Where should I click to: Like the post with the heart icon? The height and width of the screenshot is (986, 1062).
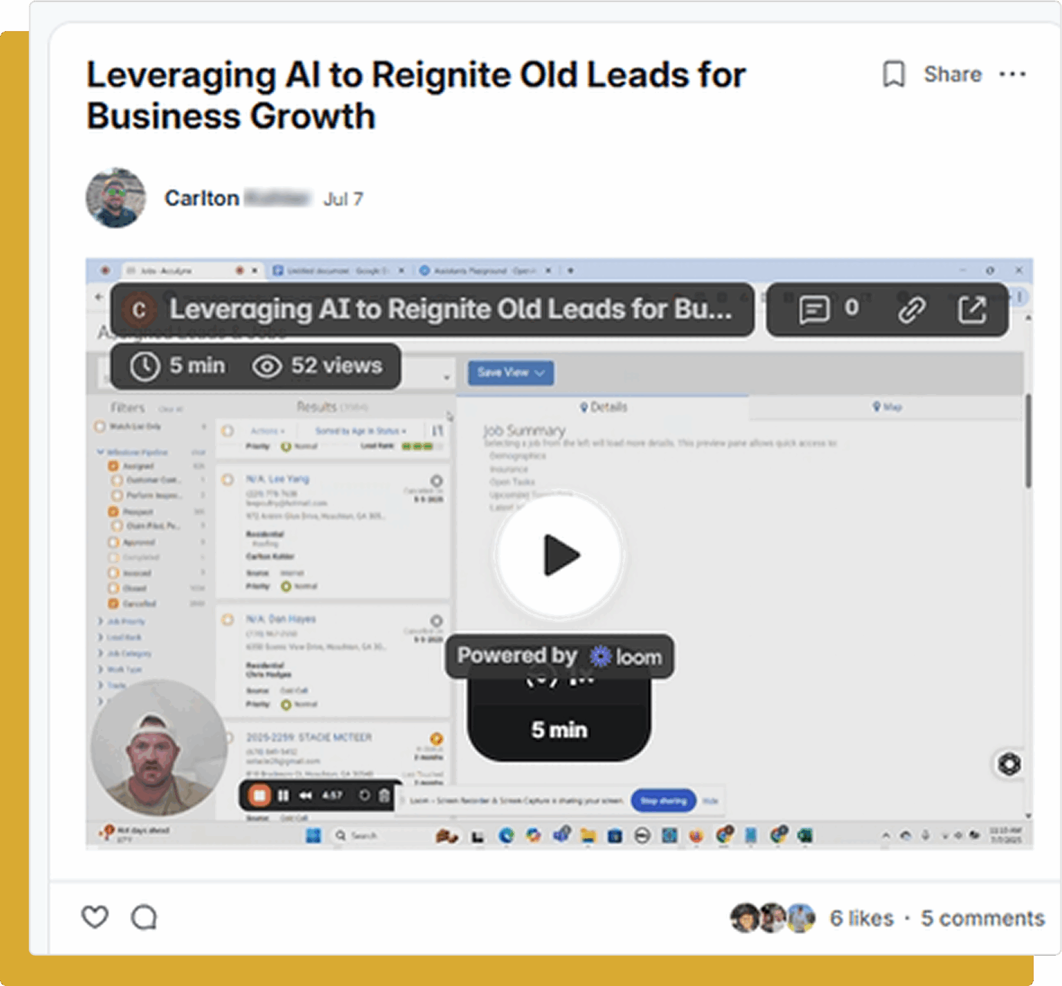point(95,917)
